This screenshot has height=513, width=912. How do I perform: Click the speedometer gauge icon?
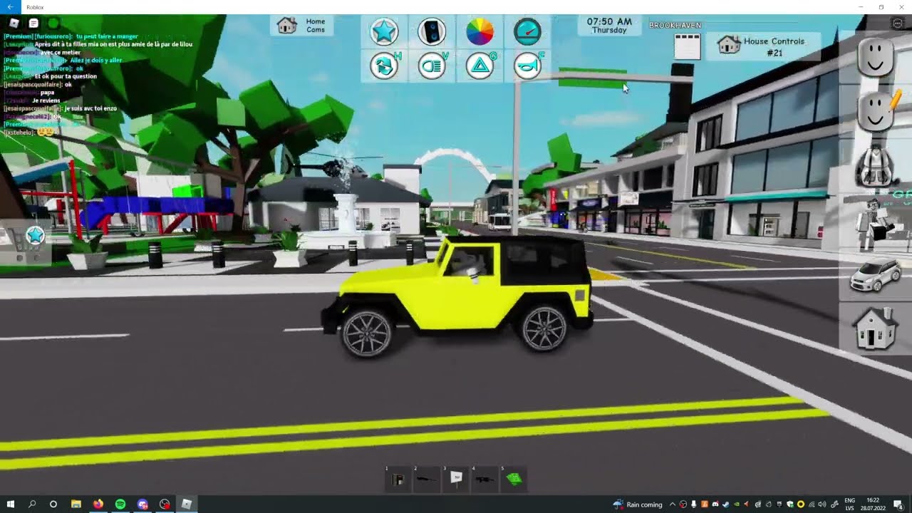[527, 31]
